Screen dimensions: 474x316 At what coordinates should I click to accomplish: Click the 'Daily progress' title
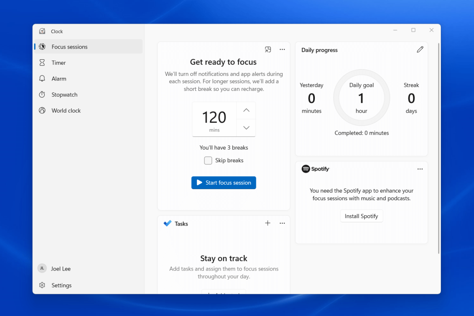pos(320,50)
